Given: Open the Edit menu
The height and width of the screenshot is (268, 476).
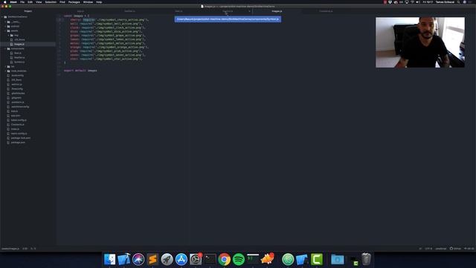Looking at the screenshot, I should (30, 2).
